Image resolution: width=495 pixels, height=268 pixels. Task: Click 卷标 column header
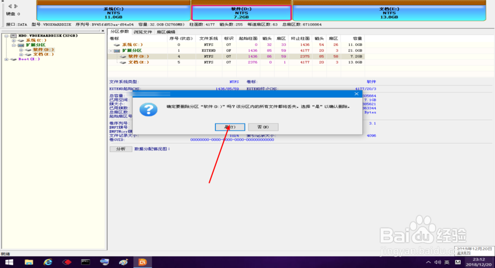(138, 39)
